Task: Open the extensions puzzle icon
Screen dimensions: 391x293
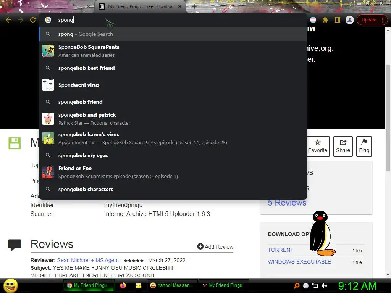Action: point(325,20)
